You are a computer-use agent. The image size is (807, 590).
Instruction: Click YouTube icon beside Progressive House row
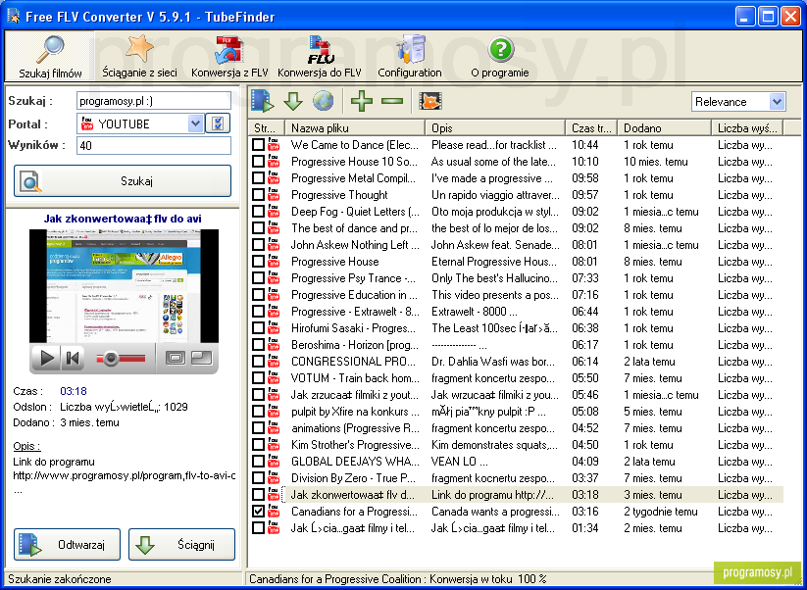274,262
